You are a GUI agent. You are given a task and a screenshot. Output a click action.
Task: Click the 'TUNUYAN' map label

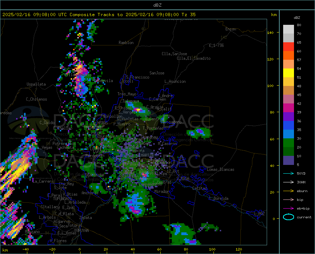[81, 230]
